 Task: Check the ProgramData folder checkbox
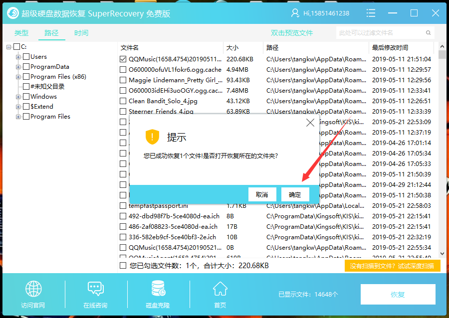[x=26, y=67]
